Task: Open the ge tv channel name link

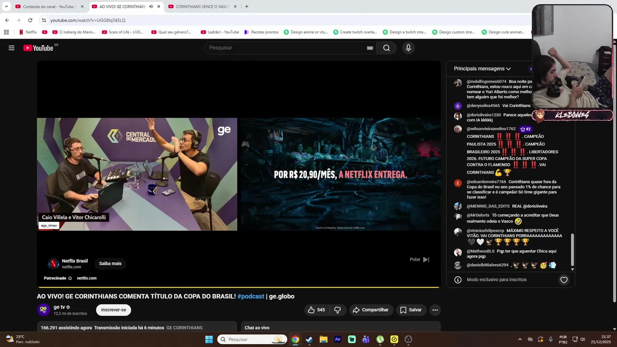Action: [59, 307]
